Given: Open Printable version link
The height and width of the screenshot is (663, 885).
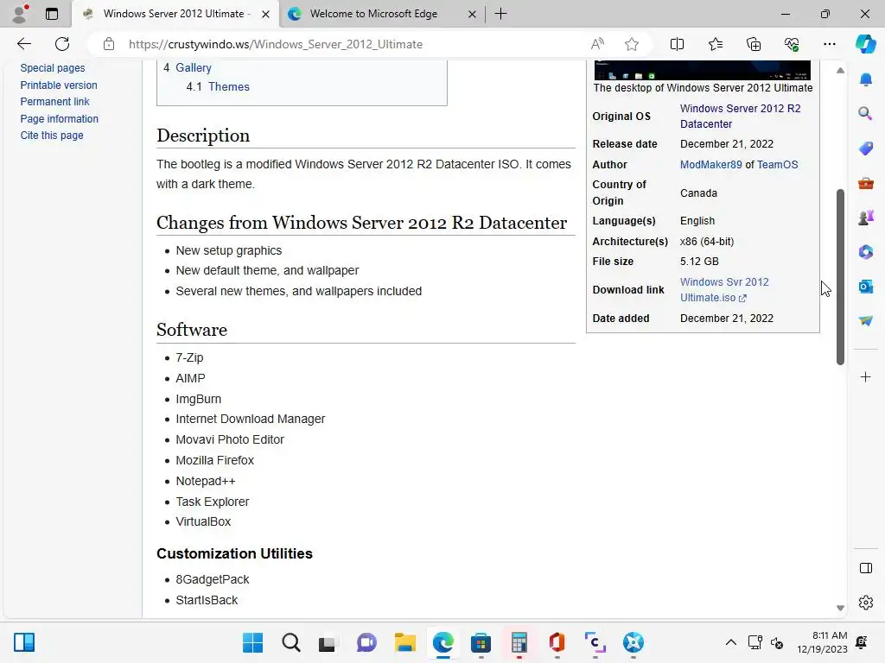Looking at the screenshot, I should [59, 85].
